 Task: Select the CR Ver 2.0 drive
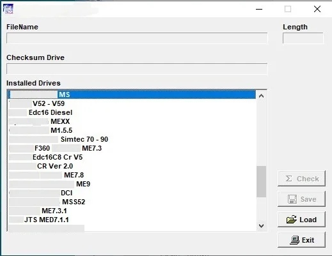click(132, 166)
